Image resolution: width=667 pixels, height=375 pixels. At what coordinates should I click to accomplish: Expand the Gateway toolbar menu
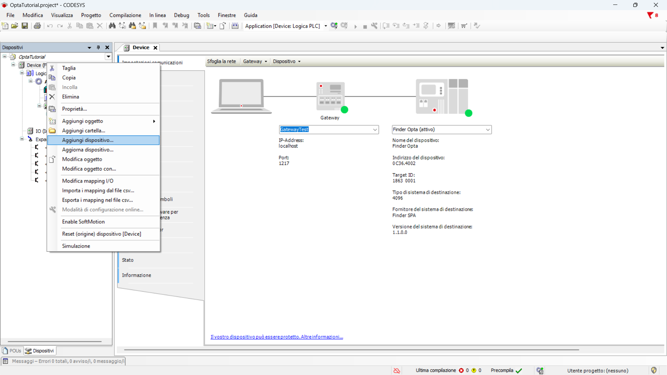(255, 61)
